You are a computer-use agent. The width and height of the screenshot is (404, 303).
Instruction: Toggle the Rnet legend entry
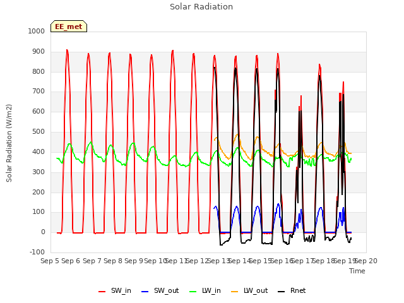(x=292, y=291)
